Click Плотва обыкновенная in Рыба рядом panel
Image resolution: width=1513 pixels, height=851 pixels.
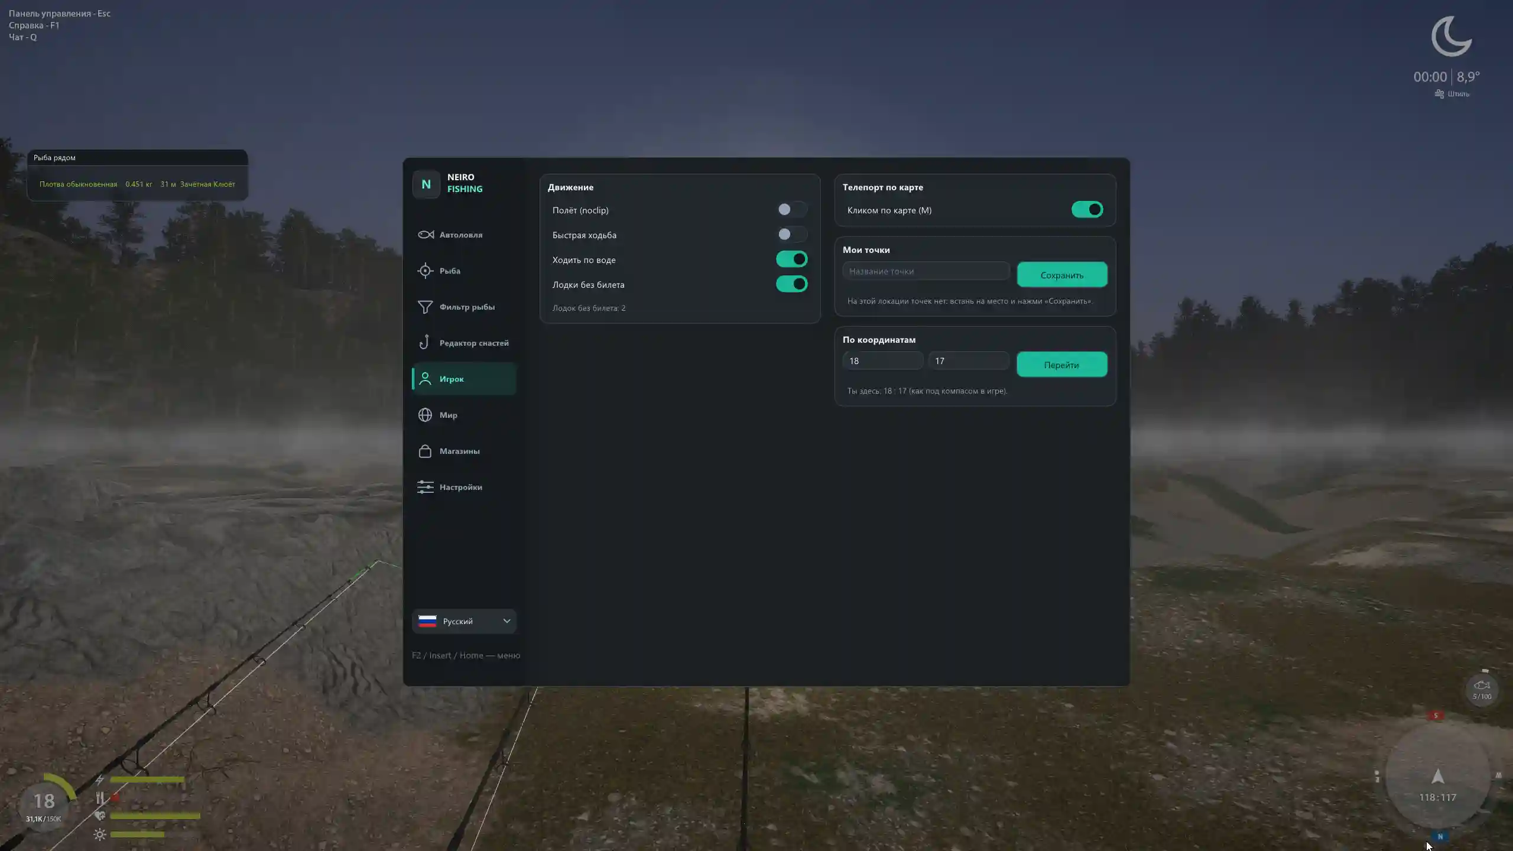click(78, 184)
